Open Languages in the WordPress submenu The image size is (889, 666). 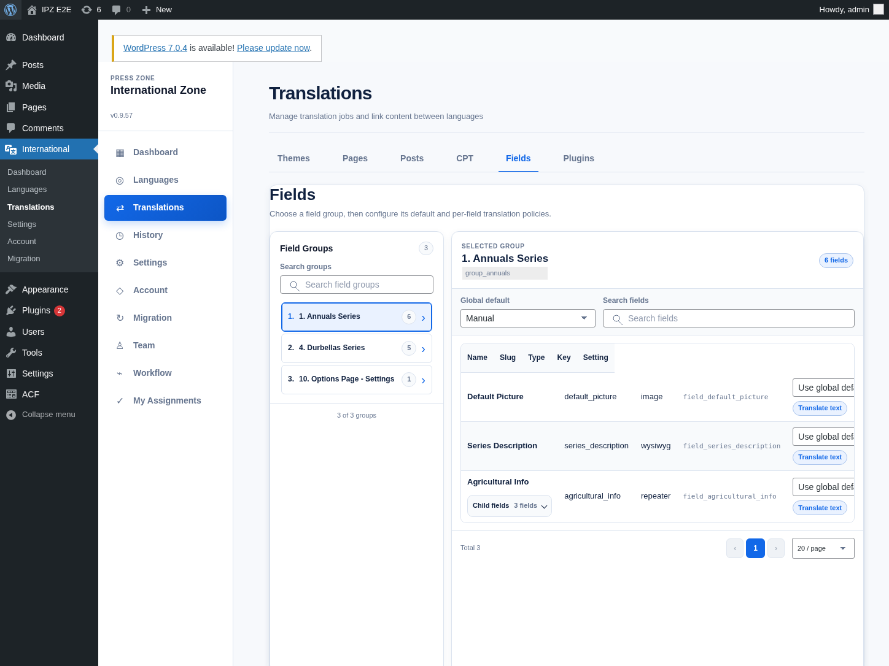coord(27,189)
